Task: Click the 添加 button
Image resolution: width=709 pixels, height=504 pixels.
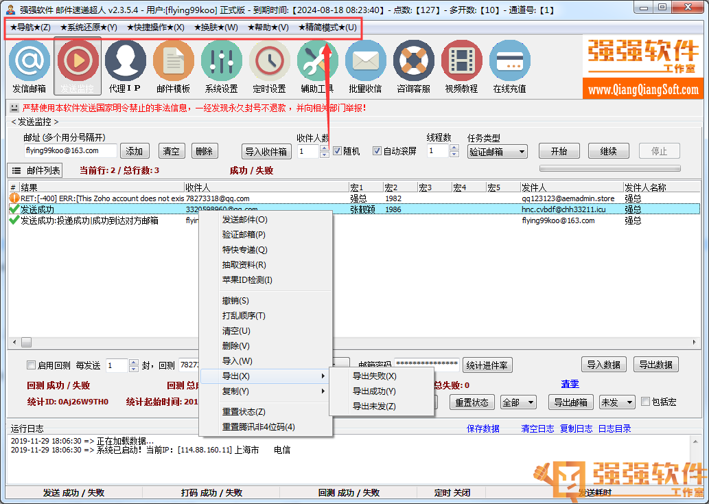Action: click(x=134, y=151)
